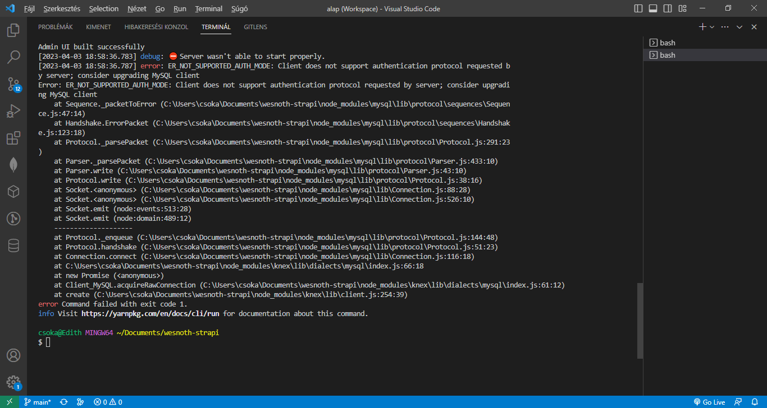Open the Extensions view

(x=13, y=138)
